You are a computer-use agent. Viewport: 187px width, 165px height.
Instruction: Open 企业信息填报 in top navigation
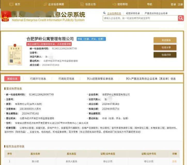pos(56,4)
